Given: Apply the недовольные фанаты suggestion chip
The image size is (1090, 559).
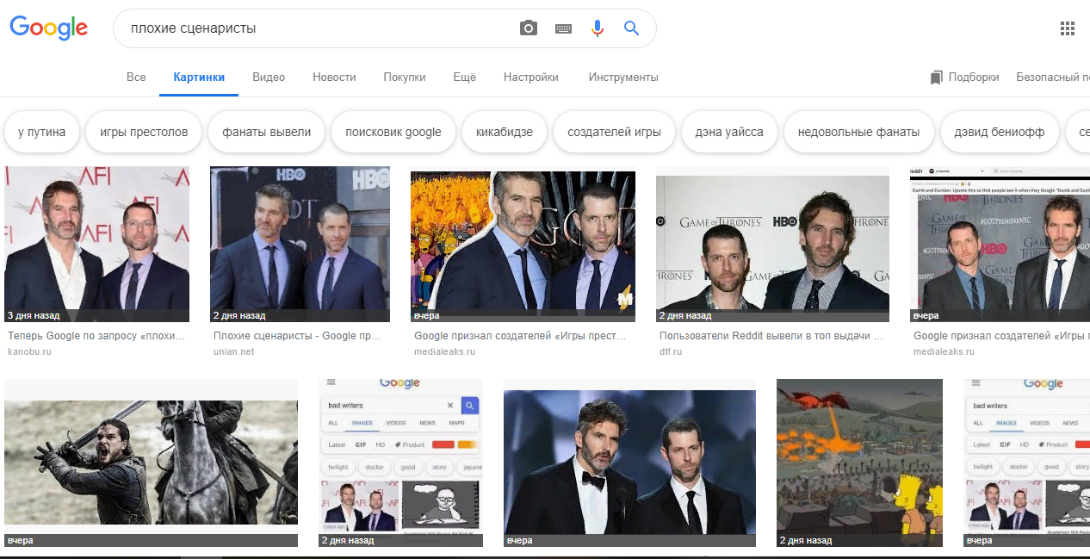Looking at the screenshot, I should 858,132.
